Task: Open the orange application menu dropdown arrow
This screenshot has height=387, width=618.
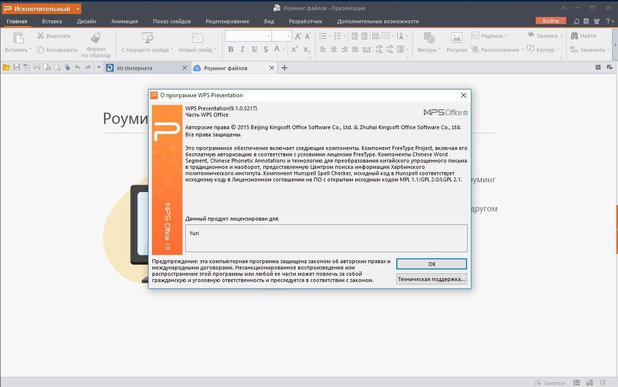Action: 78,9
